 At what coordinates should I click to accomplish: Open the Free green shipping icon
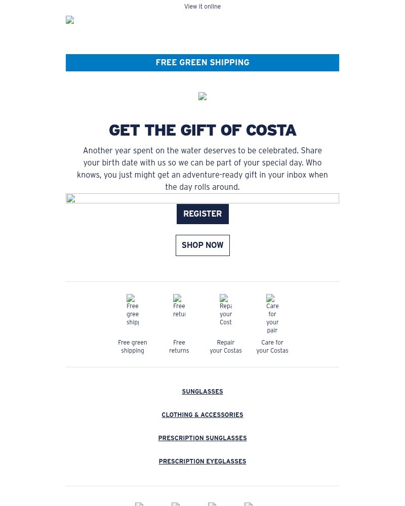pos(133,310)
